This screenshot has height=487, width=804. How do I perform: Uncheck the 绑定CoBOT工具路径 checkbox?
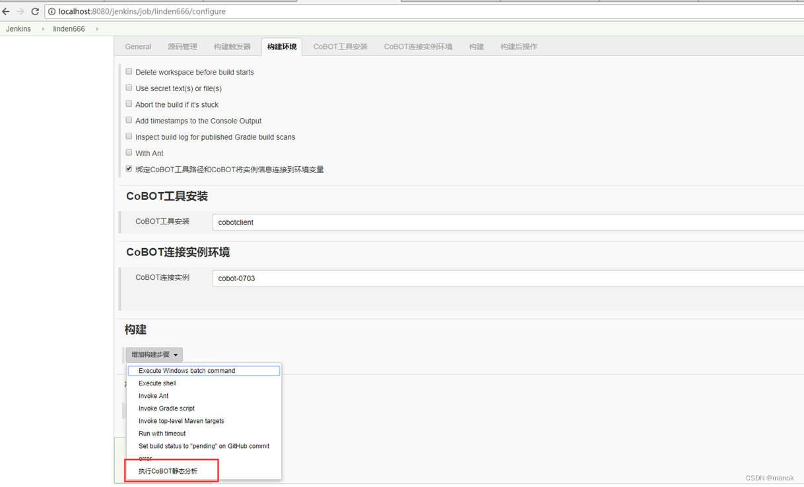[x=129, y=168]
